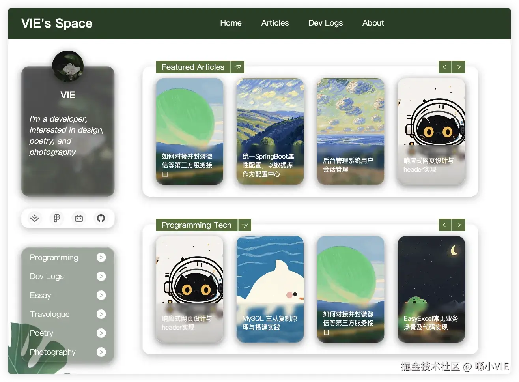The height and width of the screenshot is (382, 519).
Task: Click the arrow icon beside Programming Tech
Action: [245, 225]
